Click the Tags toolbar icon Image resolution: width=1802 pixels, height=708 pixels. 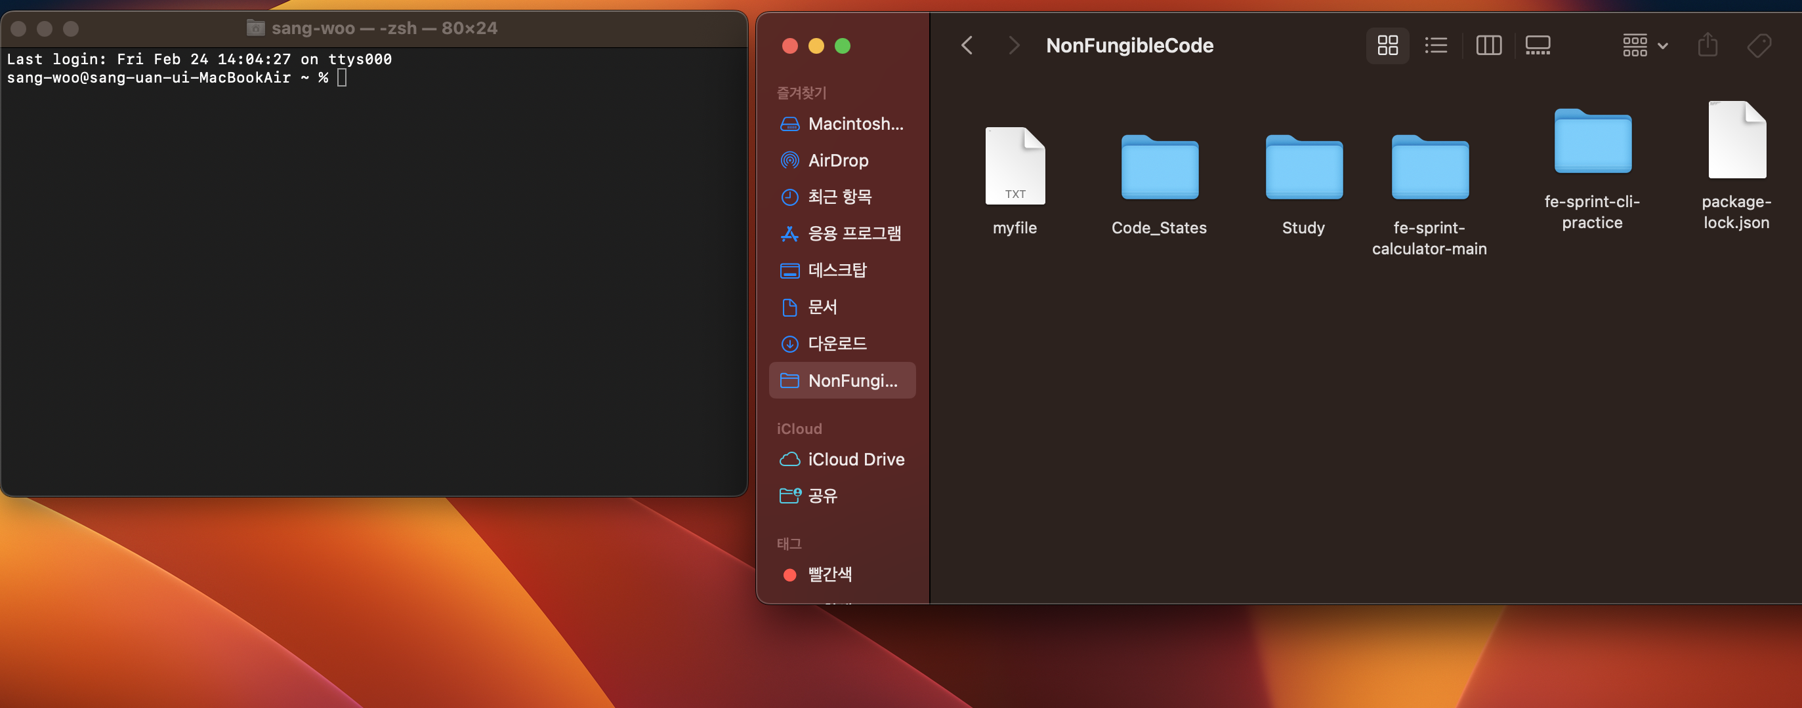click(x=1758, y=46)
